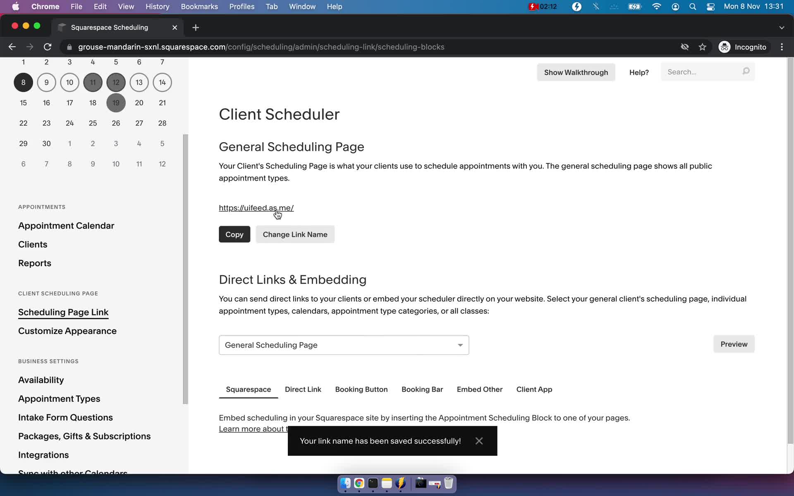This screenshot has width=794, height=496.
Task: Open the Apple menu
Action: [16, 7]
